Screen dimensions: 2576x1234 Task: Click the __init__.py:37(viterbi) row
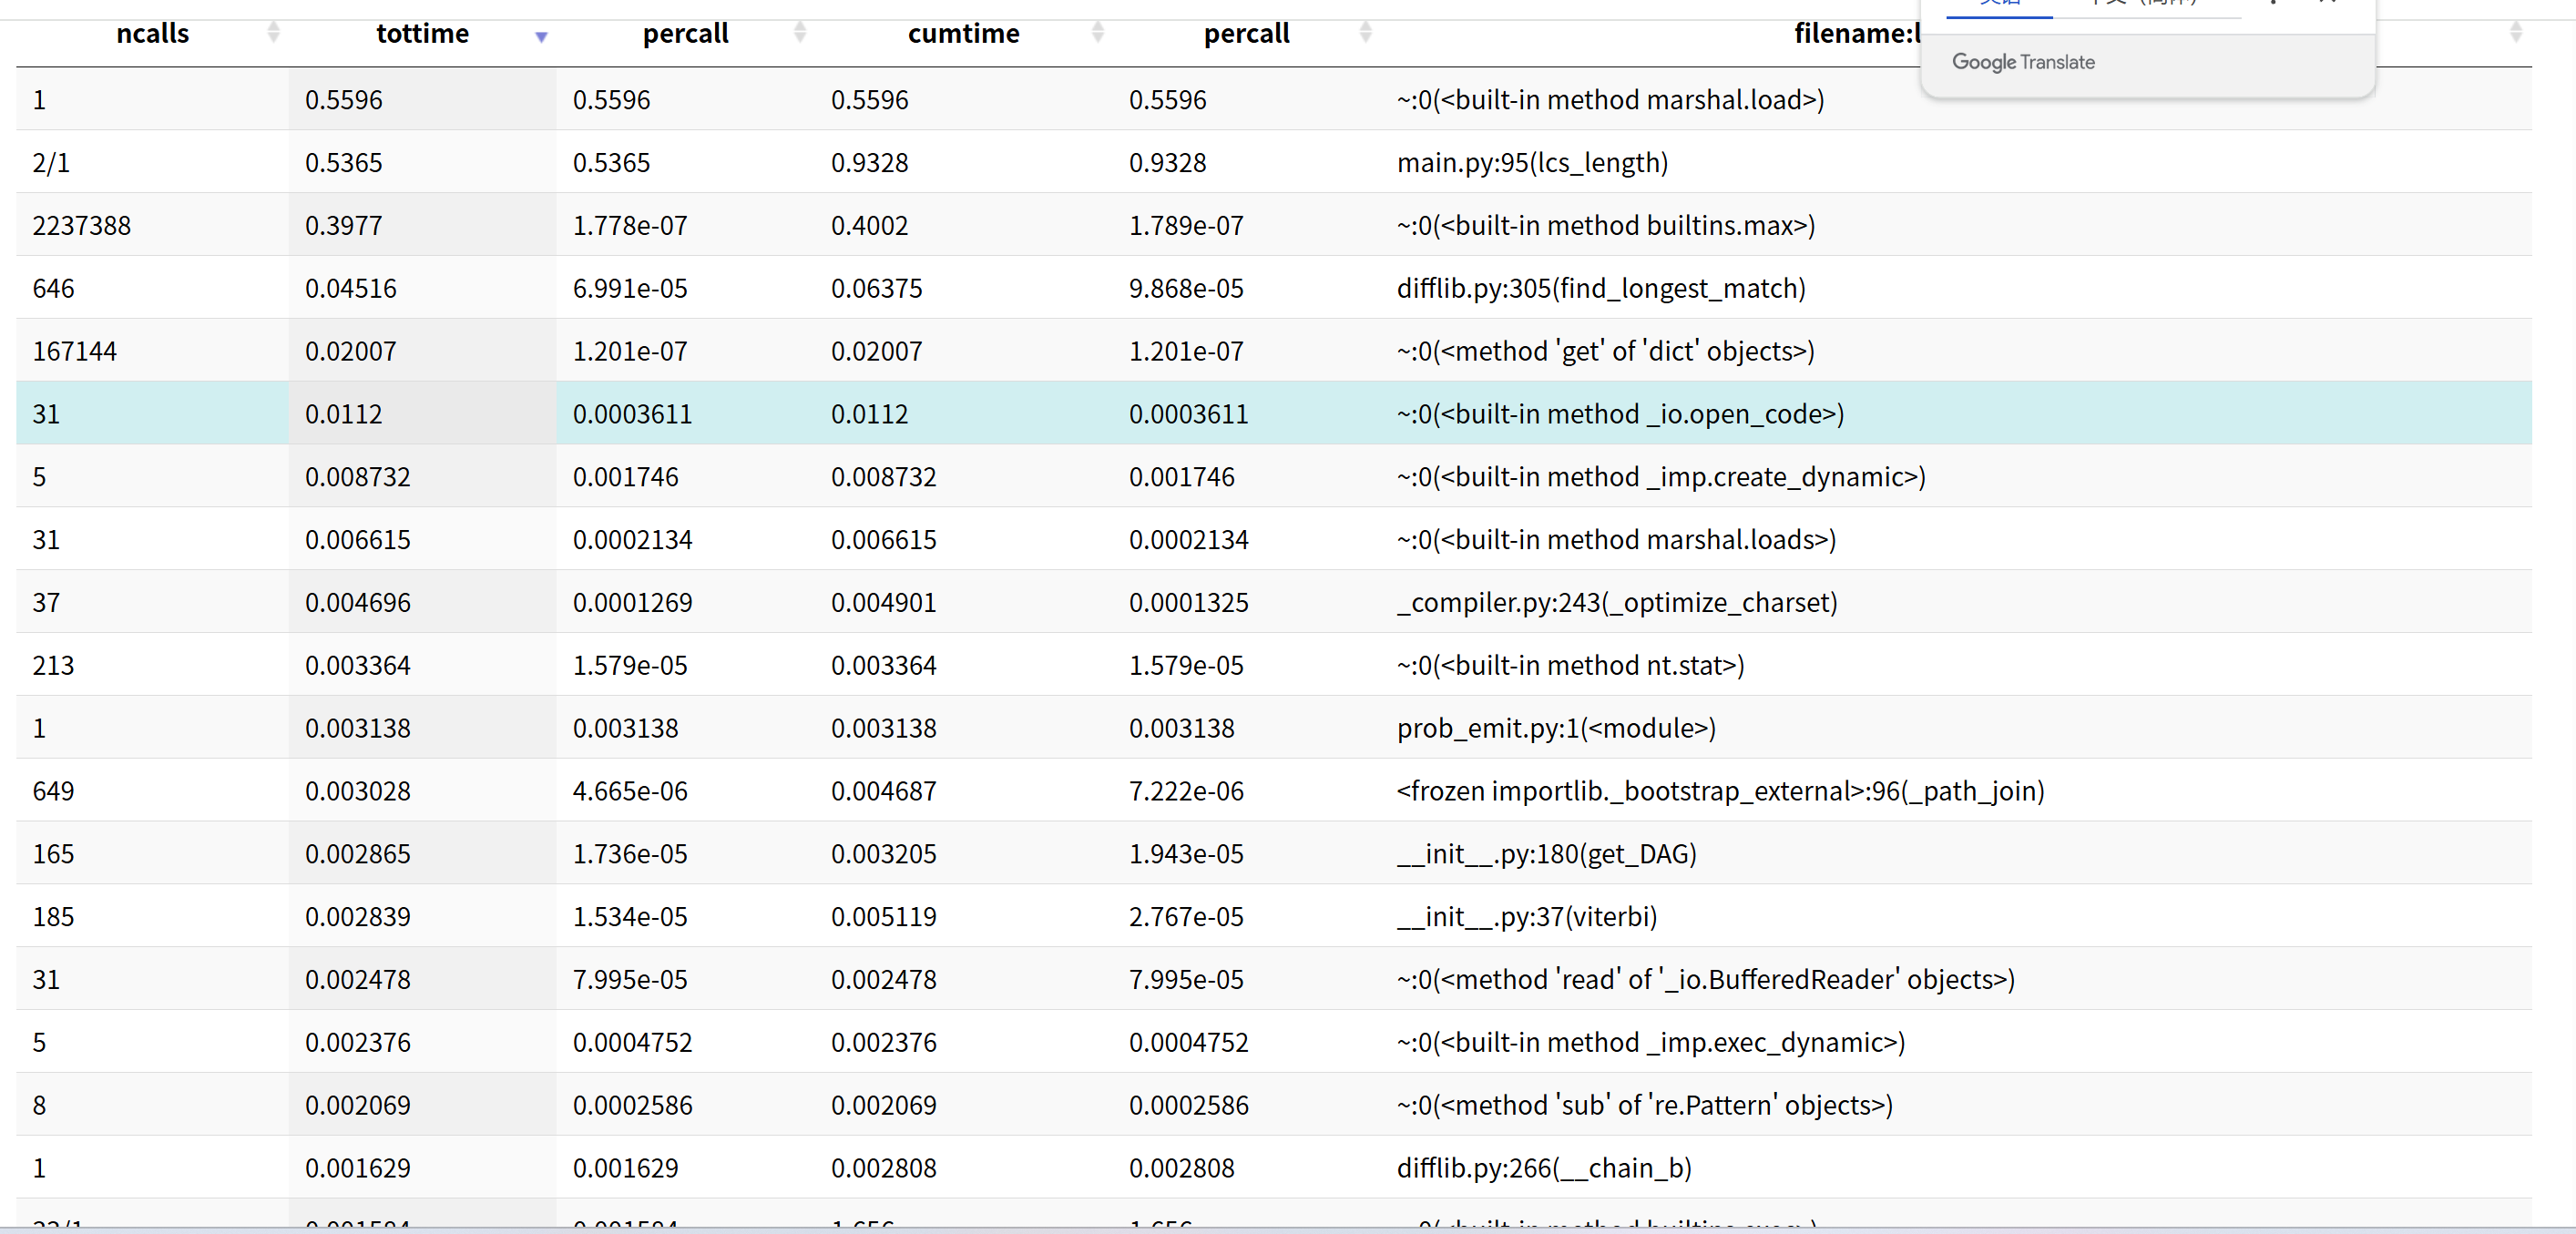pyautogui.click(x=1526, y=916)
